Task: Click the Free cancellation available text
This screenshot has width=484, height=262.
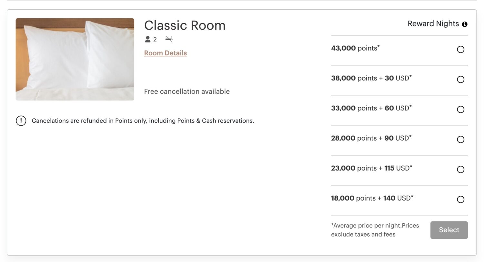Action: coord(187,91)
